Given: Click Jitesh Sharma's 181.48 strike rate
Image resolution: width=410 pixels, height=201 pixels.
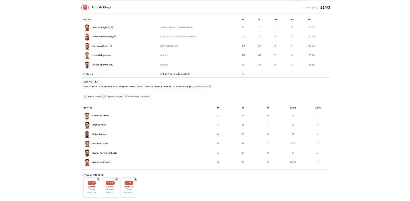Looking at the screenshot, I should pyautogui.click(x=311, y=65).
